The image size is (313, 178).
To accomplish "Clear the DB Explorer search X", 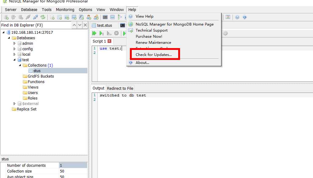I will tap(85, 25).
